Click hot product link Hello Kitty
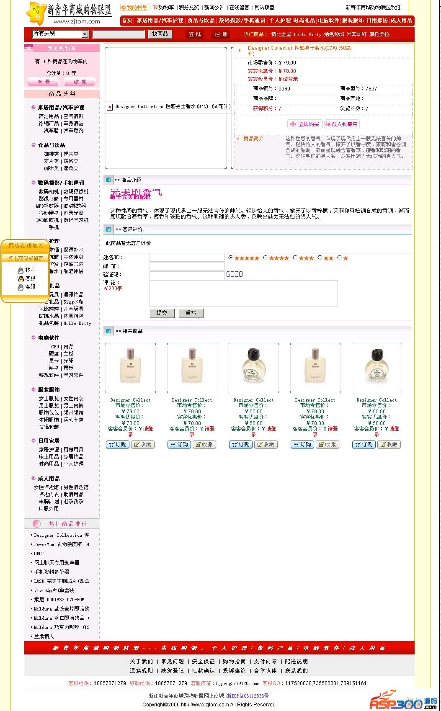The image size is (441, 711). (307, 34)
